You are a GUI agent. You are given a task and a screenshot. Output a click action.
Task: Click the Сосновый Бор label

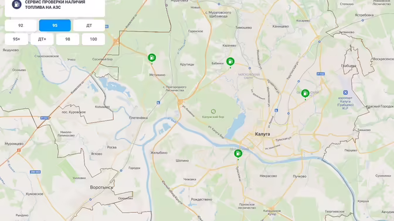(x=103, y=60)
